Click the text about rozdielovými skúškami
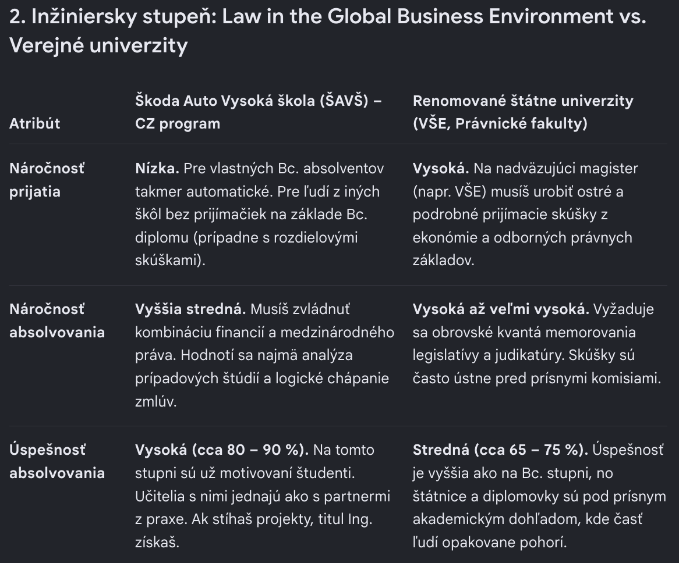The height and width of the screenshot is (563, 679). tap(246, 249)
